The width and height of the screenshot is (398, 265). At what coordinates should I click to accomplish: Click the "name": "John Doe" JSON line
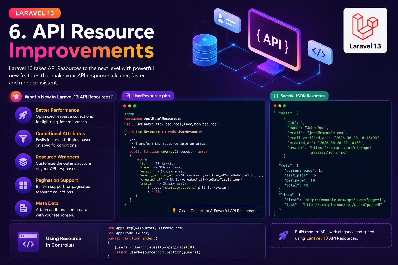[308, 128]
